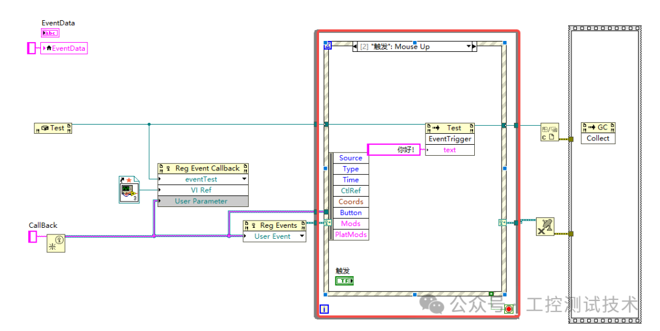Go to next event case arrow
This screenshot has height=331, width=660.
[474, 46]
